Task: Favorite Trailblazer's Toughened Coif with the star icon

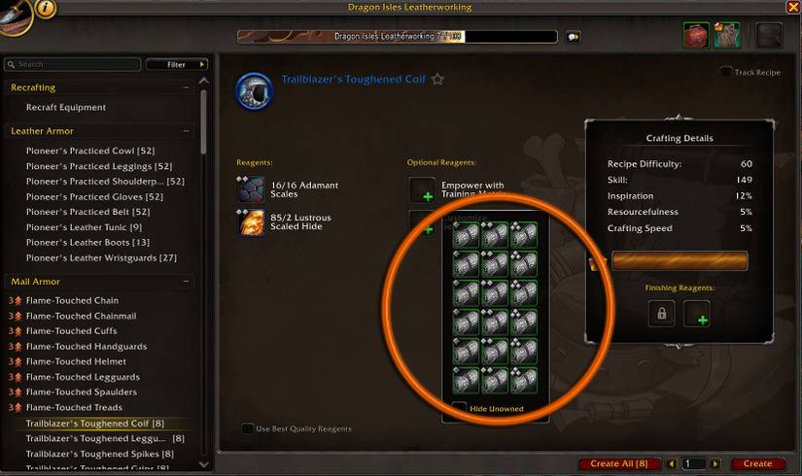Action: pyautogui.click(x=437, y=80)
